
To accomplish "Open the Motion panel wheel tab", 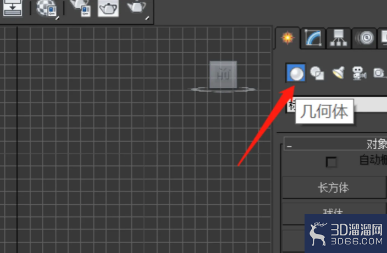I will coord(365,38).
